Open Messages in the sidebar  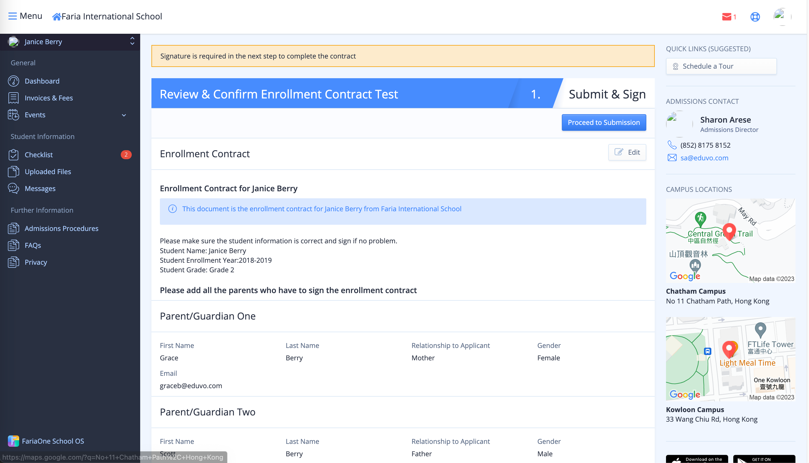click(40, 188)
